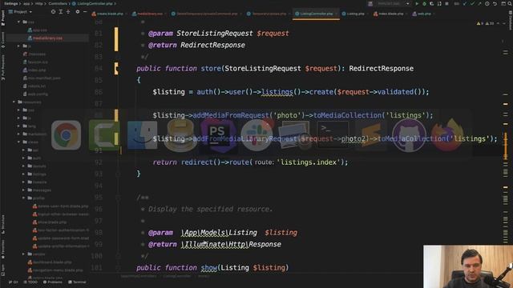
Task: Open Search Everywhere magnifier icon
Action: (x=510, y=3)
